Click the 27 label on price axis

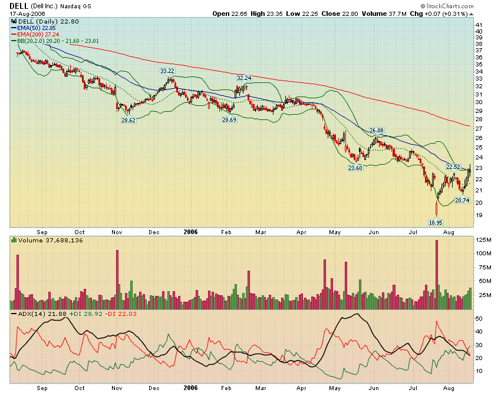tap(479, 129)
